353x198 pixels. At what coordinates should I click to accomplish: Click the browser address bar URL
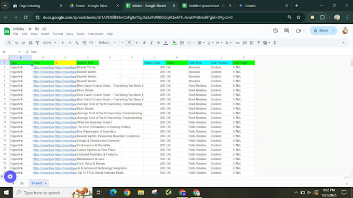pos(138,17)
